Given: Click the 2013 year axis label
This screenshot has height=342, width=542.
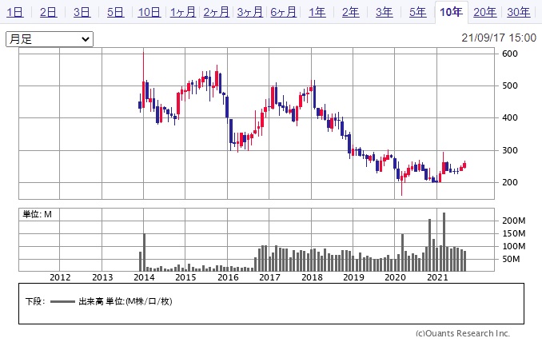Looking at the screenshot, I should [x=102, y=277].
